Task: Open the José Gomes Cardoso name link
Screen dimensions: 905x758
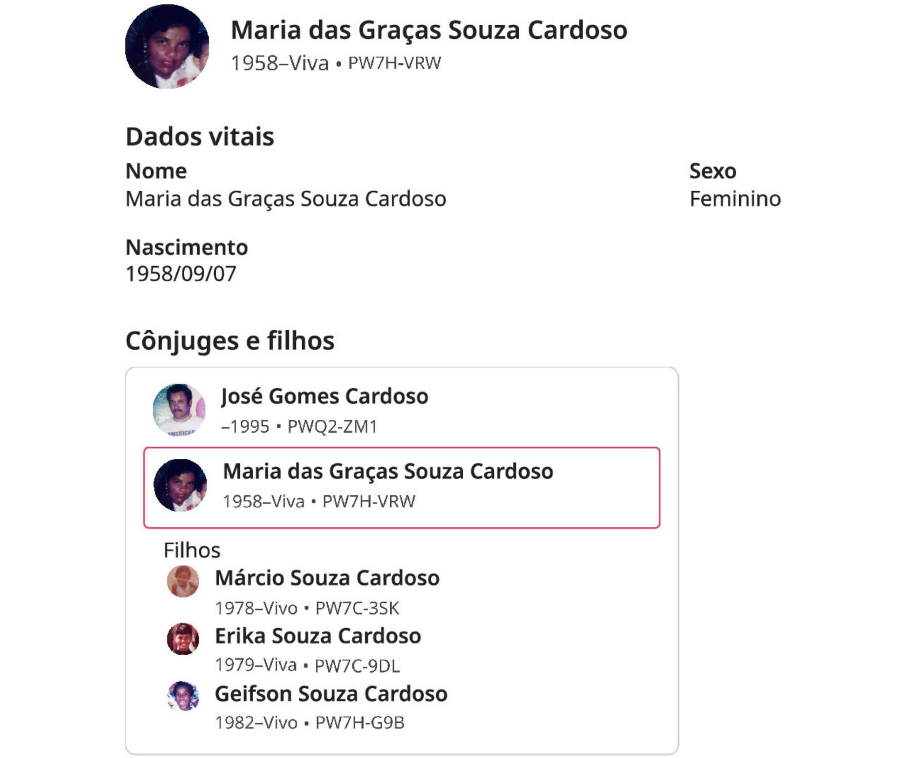Action: [x=325, y=396]
